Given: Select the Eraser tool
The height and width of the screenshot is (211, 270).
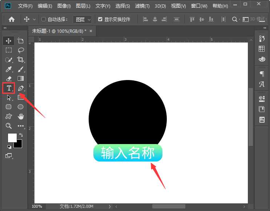Looking at the screenshot, I should [9, 79].
